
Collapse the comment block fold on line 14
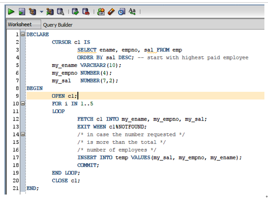click(x=23, y=134)
